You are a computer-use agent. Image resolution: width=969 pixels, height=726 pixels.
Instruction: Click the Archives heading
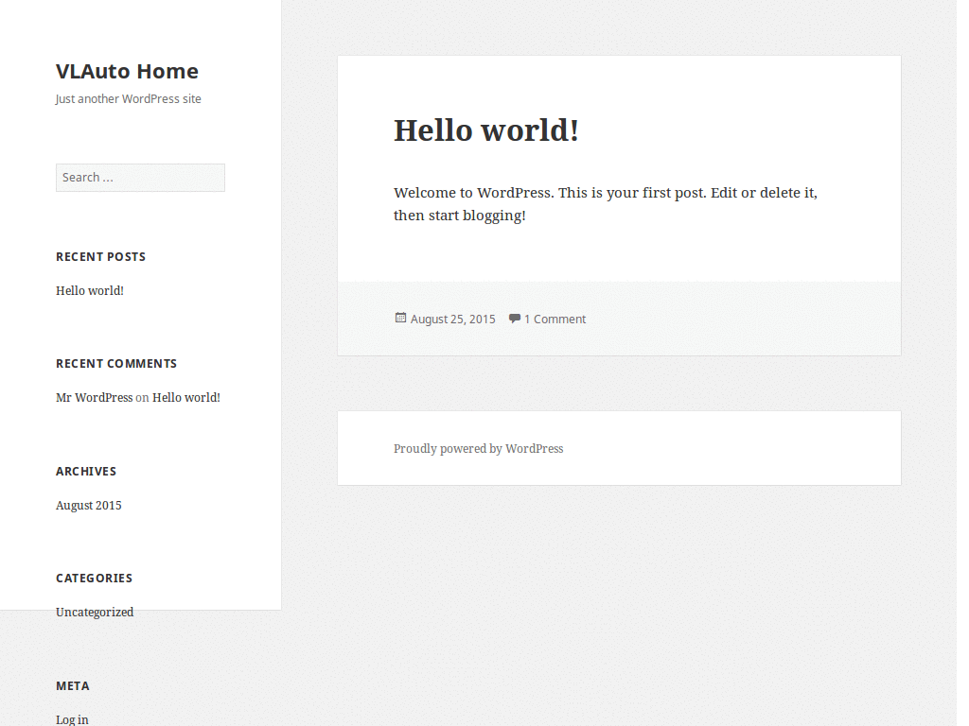[86, 471]
